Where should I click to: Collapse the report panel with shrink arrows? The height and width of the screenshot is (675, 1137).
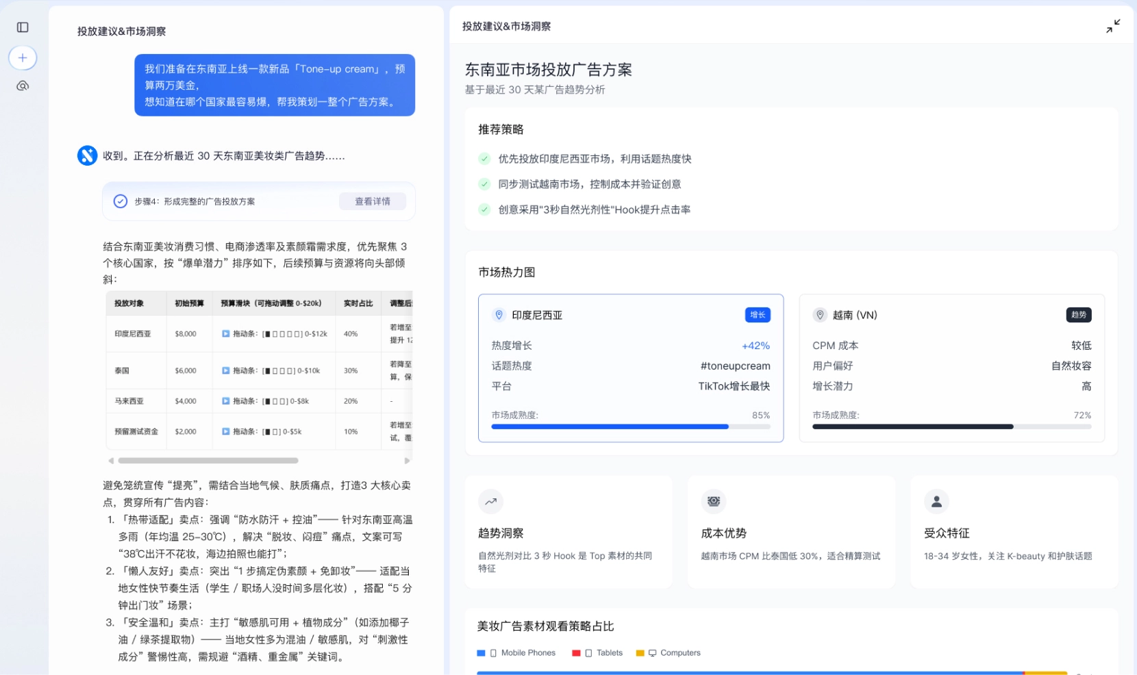pyautogui.click(x=1113, y=27)
